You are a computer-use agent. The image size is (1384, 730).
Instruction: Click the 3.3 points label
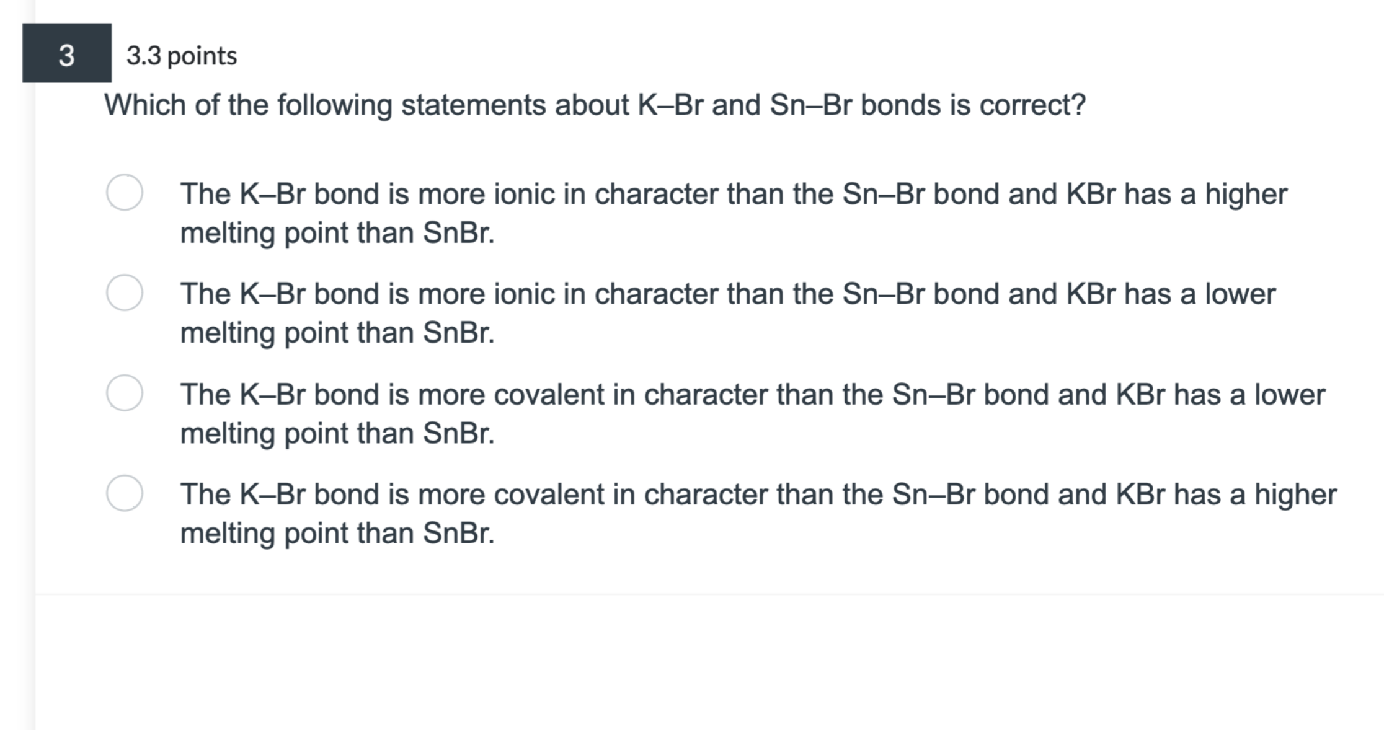click(x=180, y=55)
